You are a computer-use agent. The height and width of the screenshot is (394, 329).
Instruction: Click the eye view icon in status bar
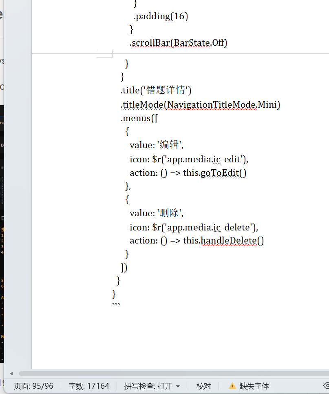coord(326,385)
